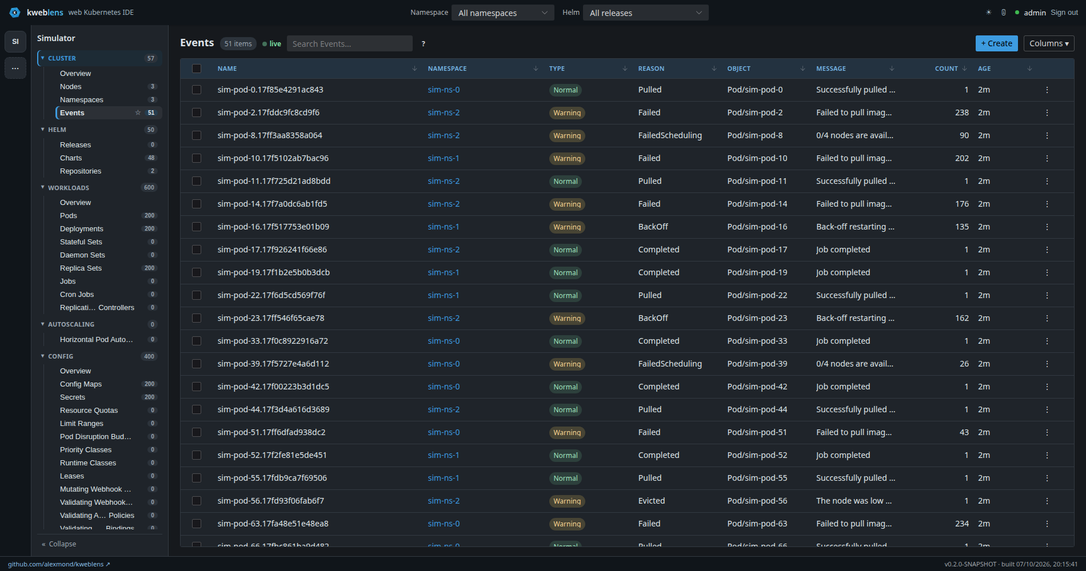
Task: Toggle the sun light-theme icon
Action: coord(989,12)
